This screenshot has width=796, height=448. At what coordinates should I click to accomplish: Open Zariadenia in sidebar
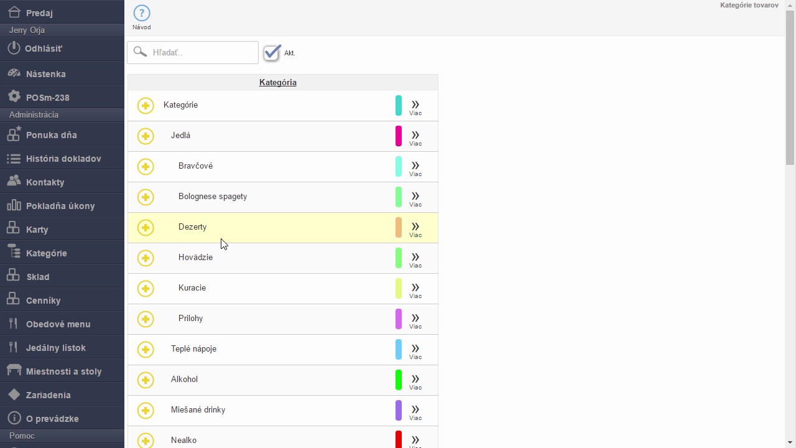pyautogui.click(x=62, y=394)
